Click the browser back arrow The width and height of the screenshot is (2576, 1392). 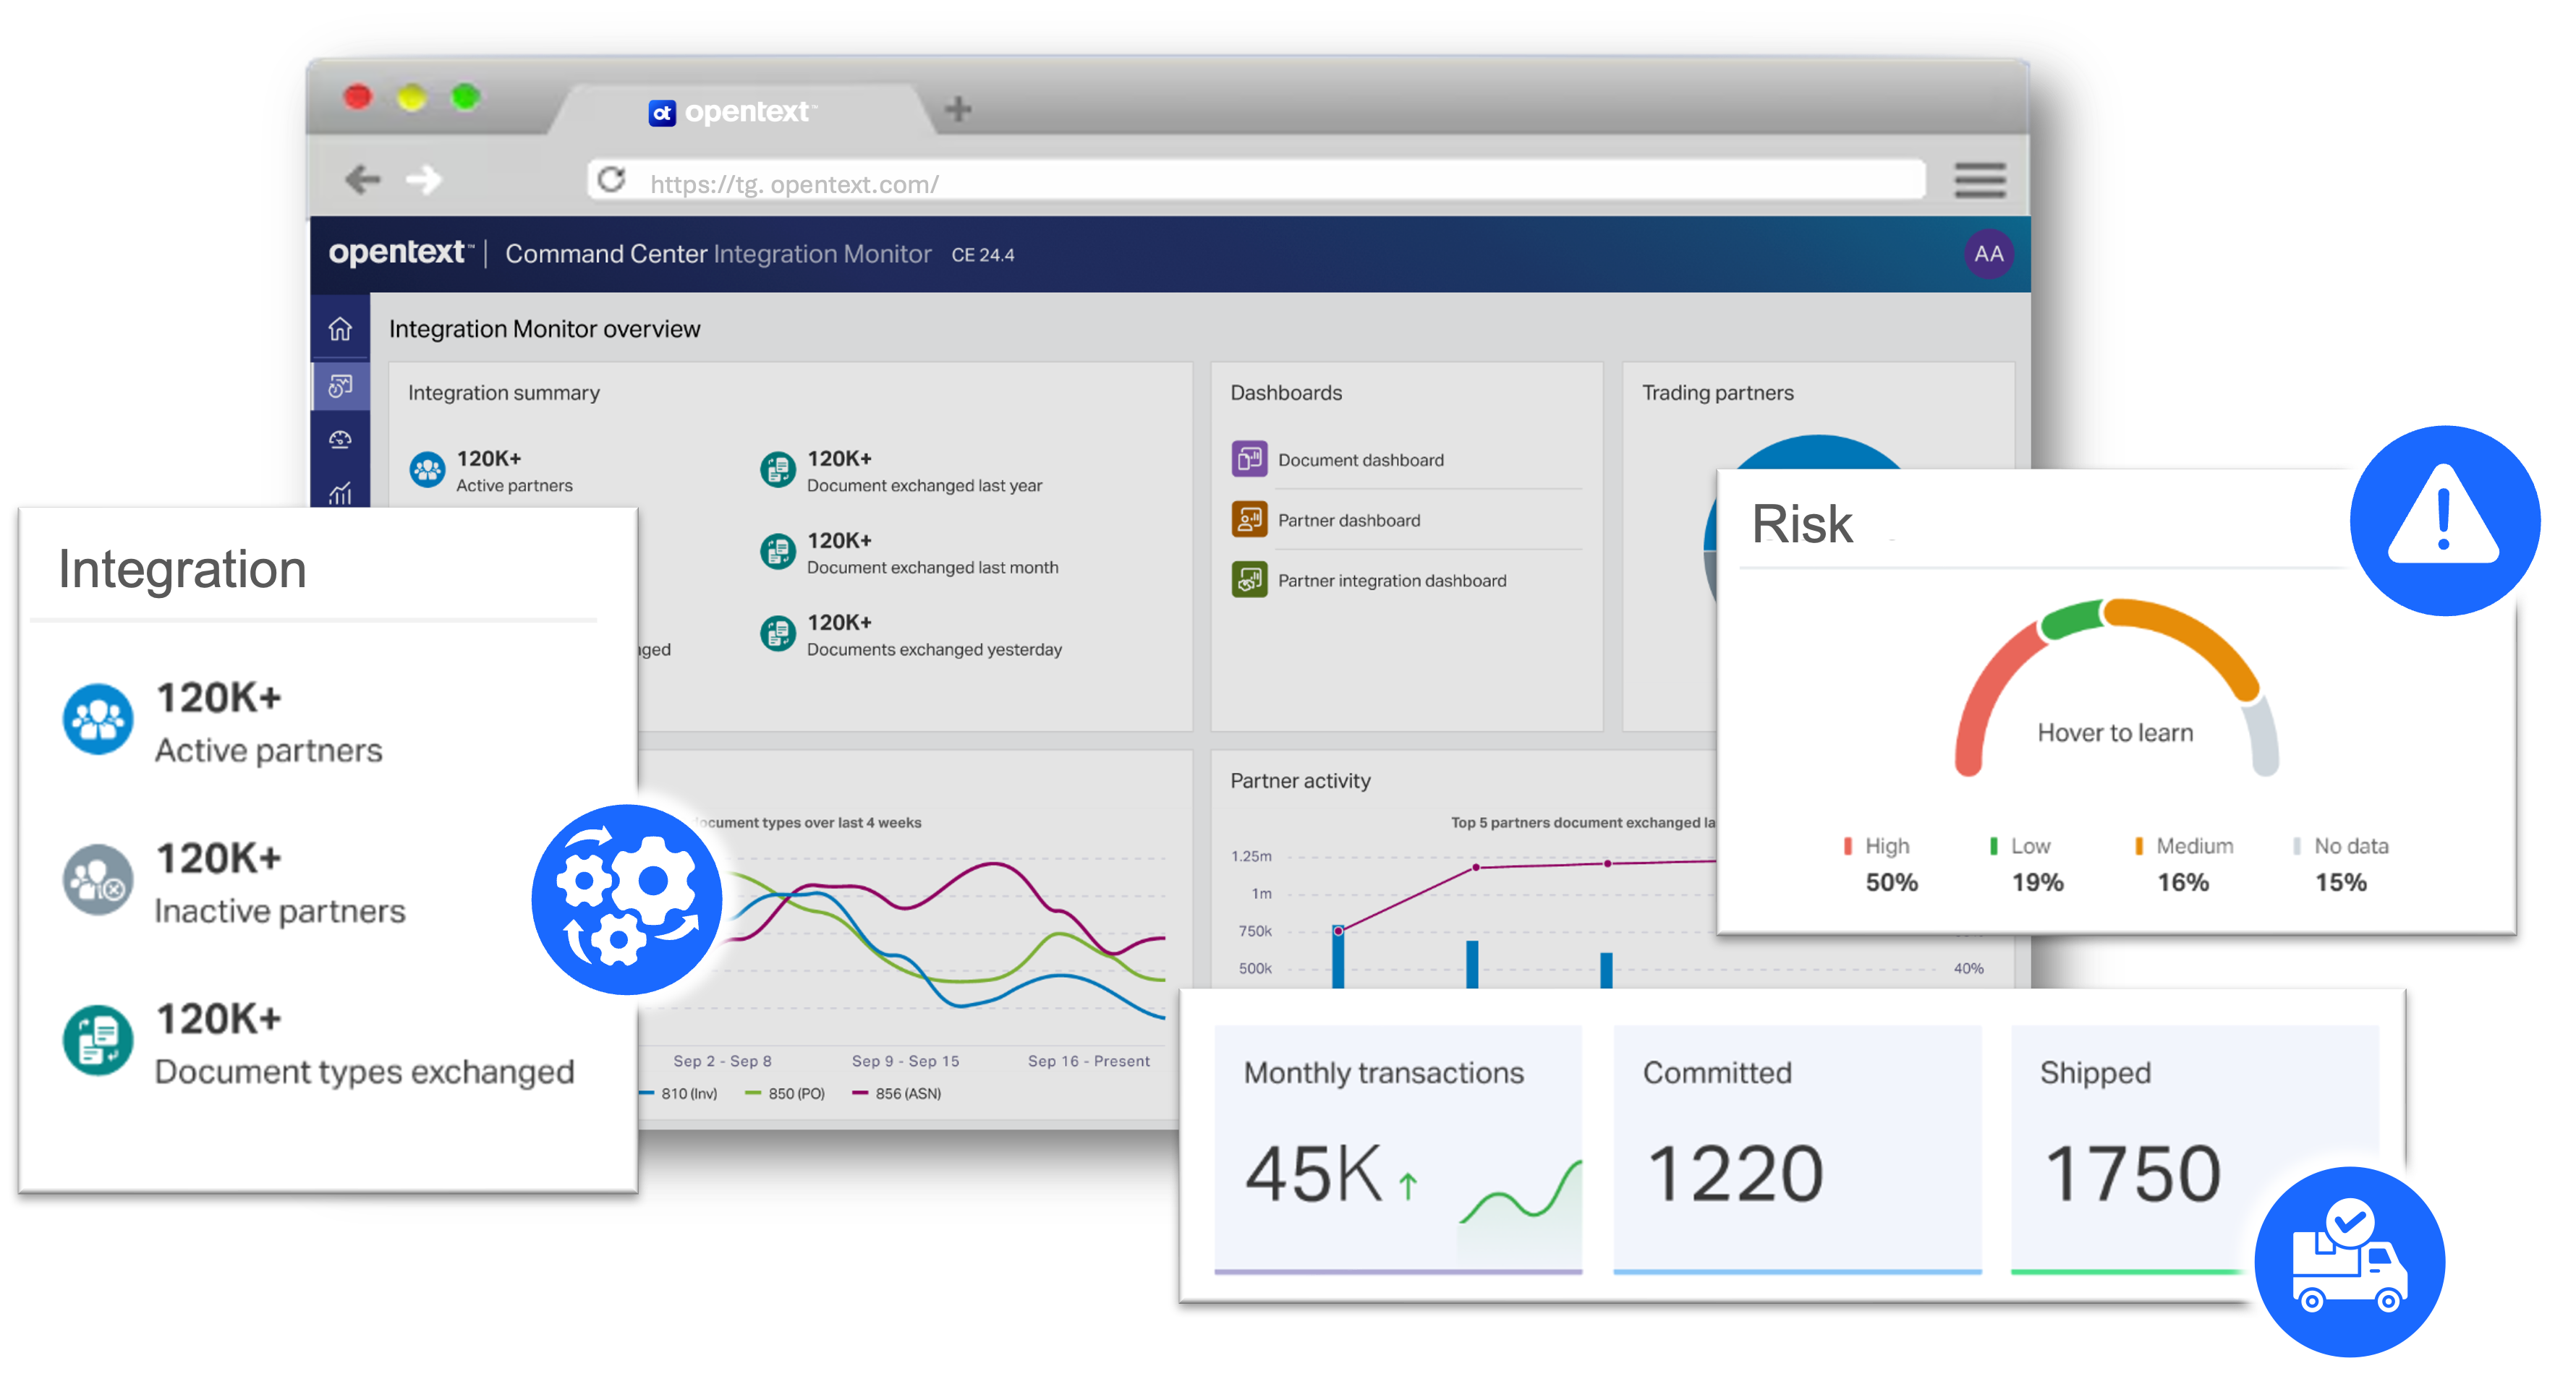coord(362,180)
